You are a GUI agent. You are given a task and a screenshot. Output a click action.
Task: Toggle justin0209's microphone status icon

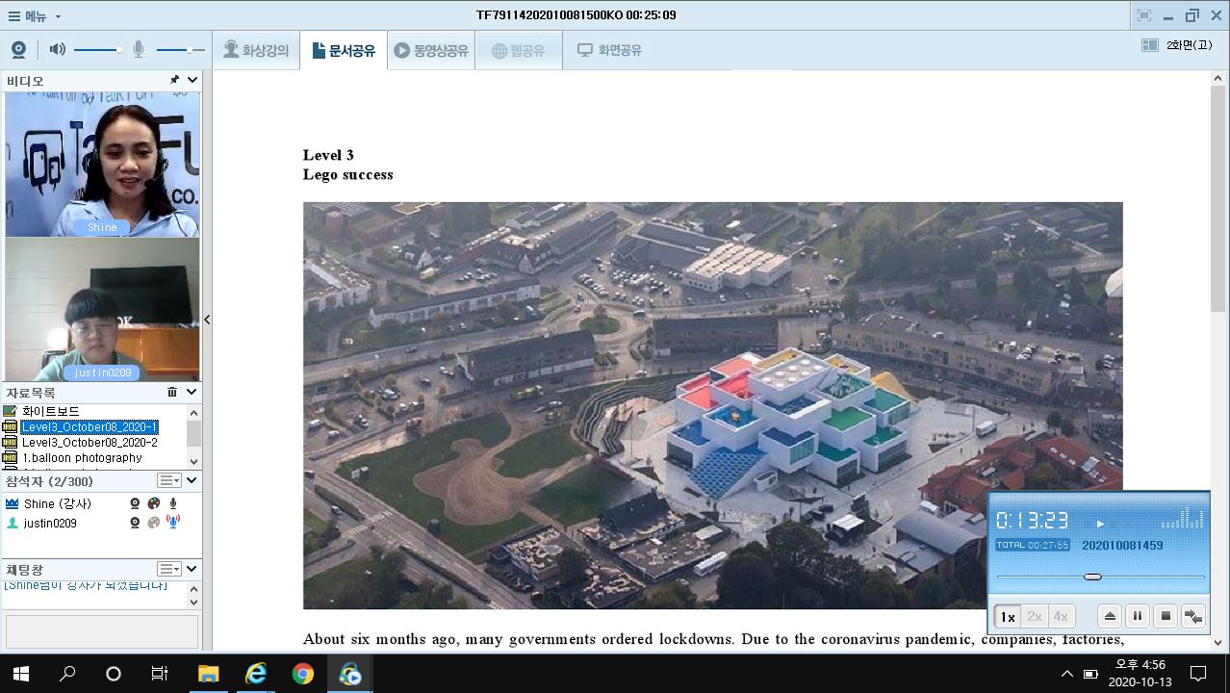tap(173, 523)
